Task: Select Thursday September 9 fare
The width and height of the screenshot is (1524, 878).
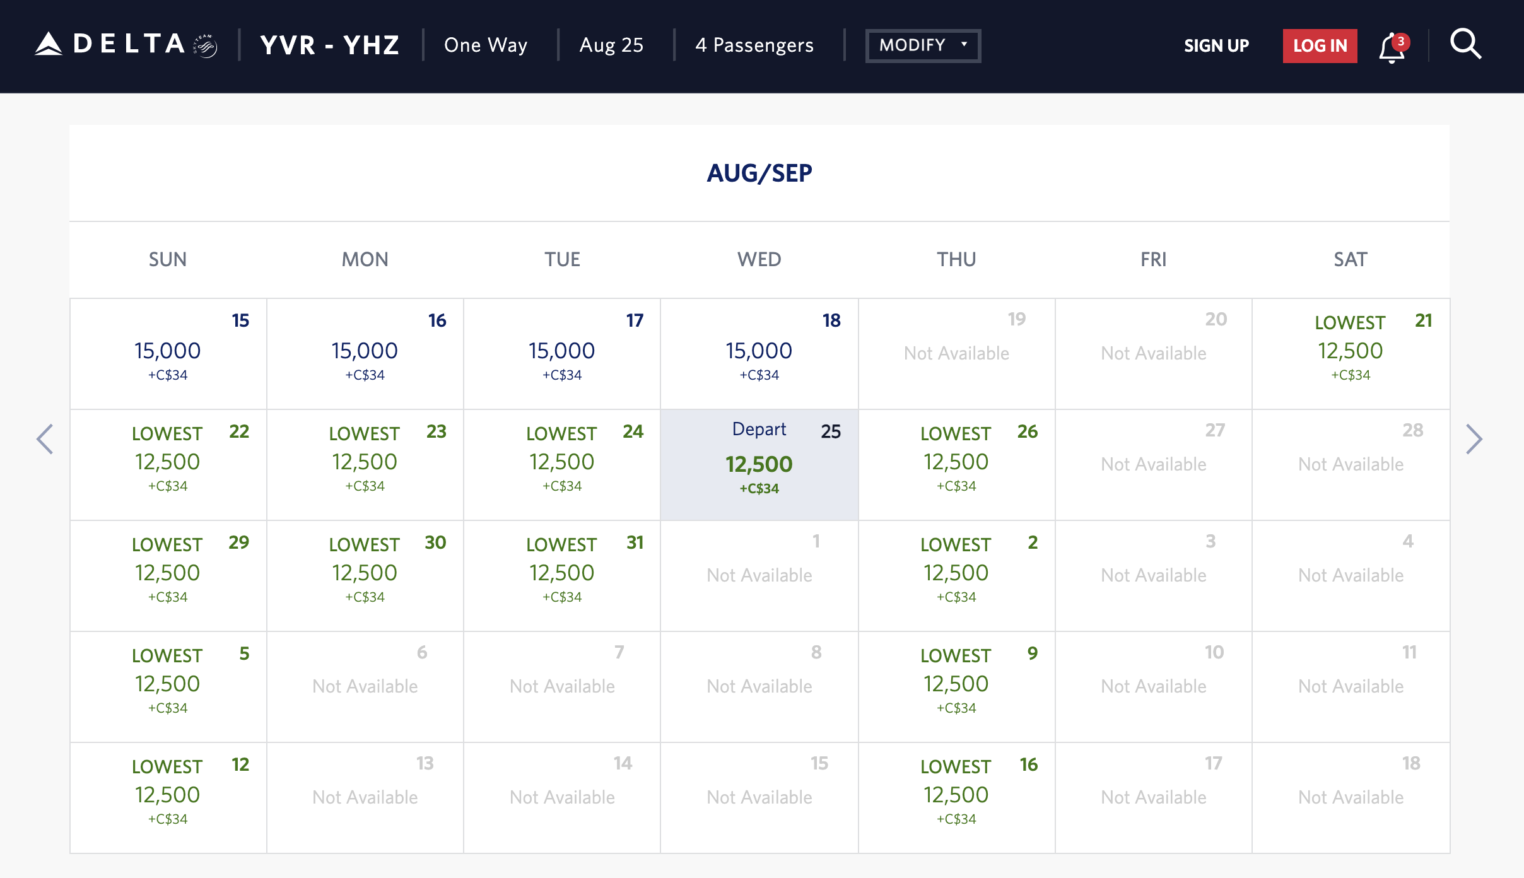Action: pos(956,685)
